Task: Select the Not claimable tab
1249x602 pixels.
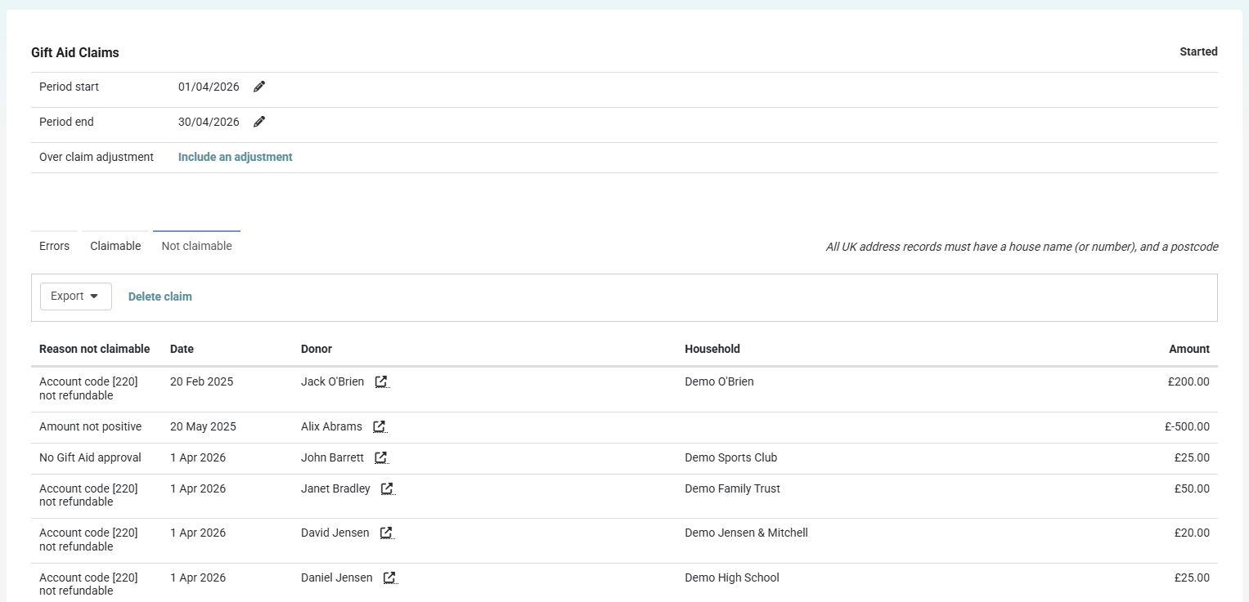Action: tap(196, 246)
